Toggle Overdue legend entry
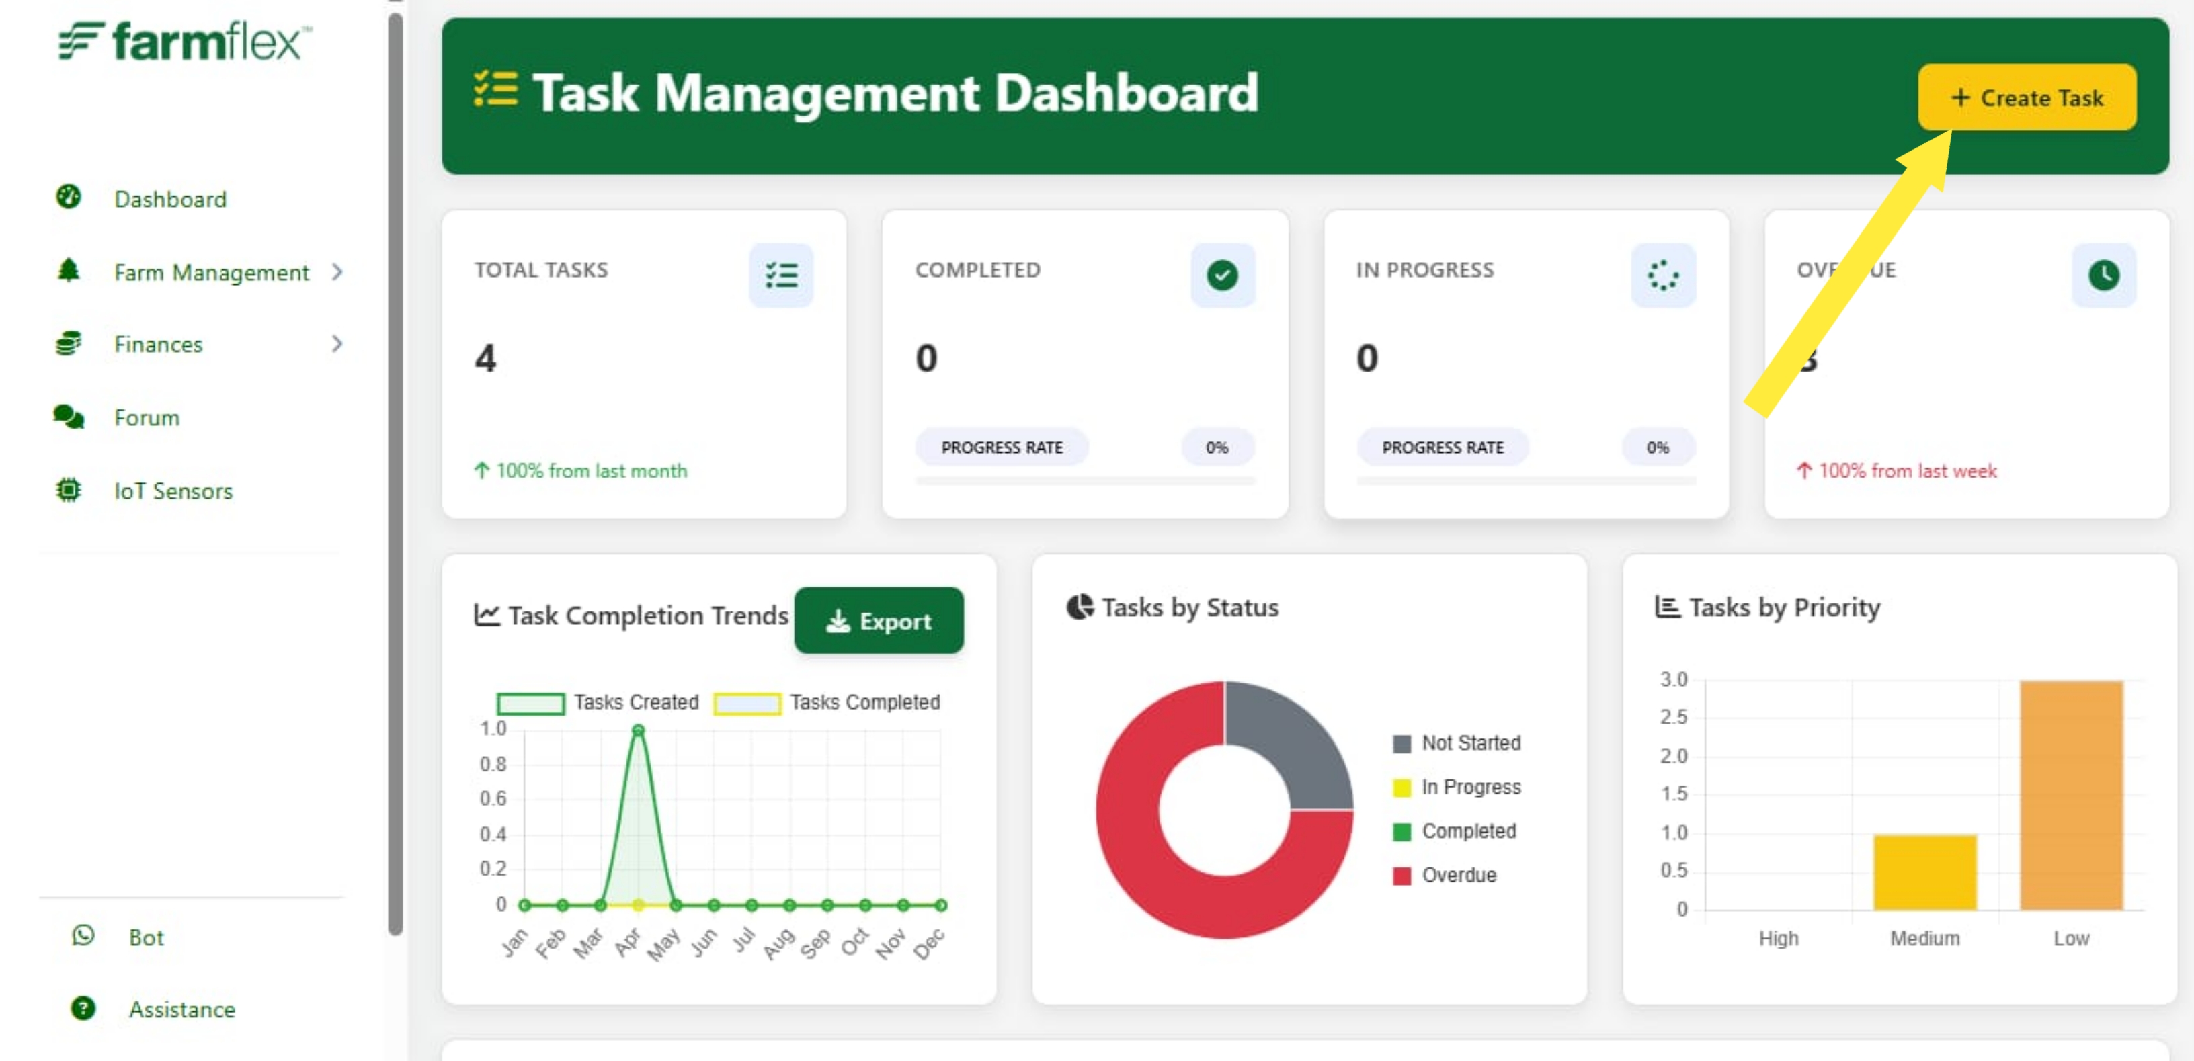Screen dimensions: 2194x1061 click(x=1444, y=874)
